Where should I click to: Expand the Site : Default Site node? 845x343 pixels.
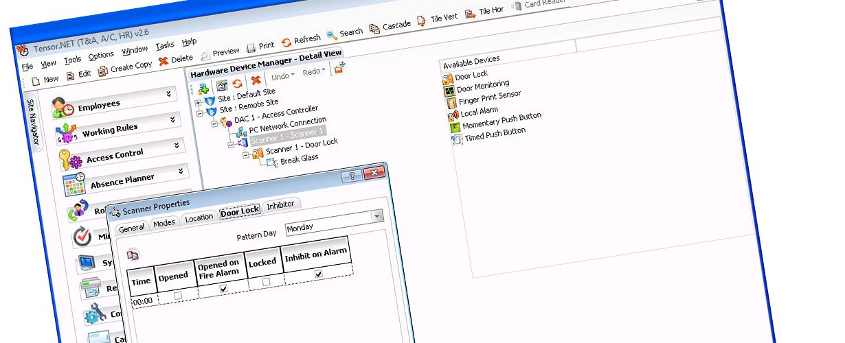[x=198, y=102]
